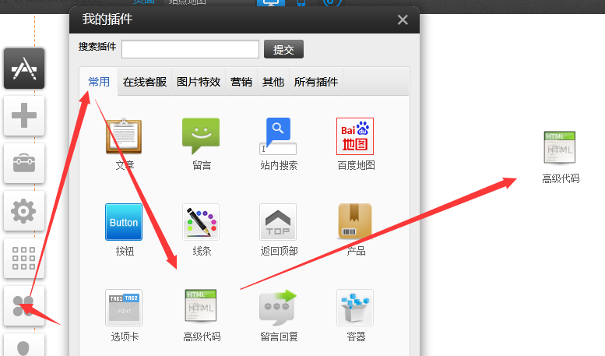The height and width of the screenshot is (356, 605).
Task: Add the 容器 container plugin
Action: point(355,308)
